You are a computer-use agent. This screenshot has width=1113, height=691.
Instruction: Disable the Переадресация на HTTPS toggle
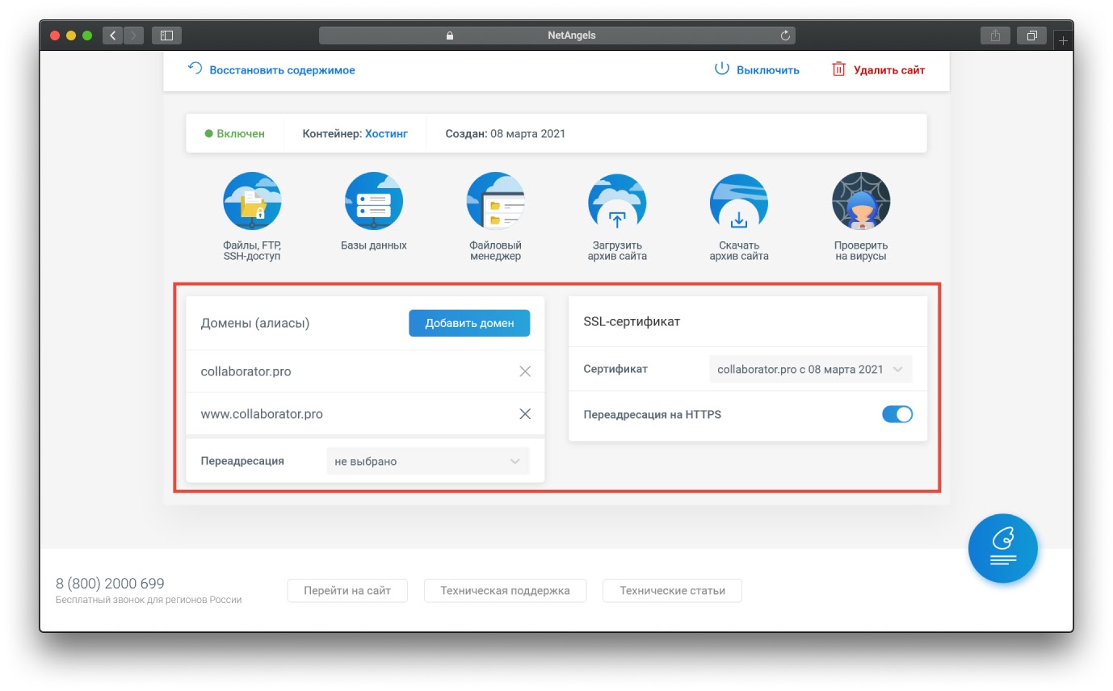(x=897, y=413)
